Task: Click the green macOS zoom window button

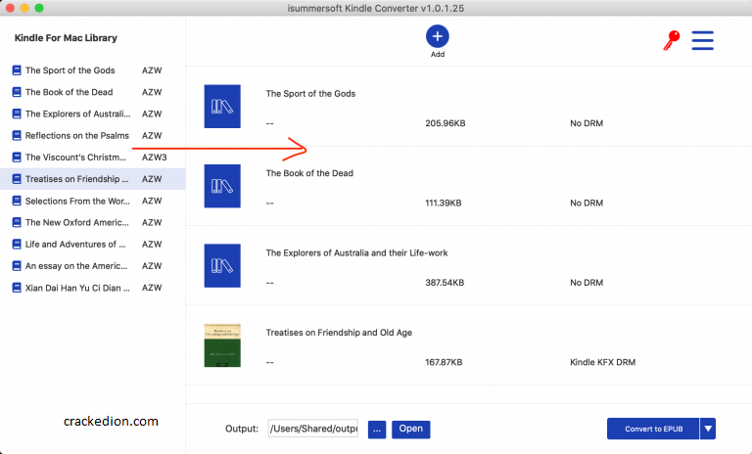Action: click(x=39, y=8)
